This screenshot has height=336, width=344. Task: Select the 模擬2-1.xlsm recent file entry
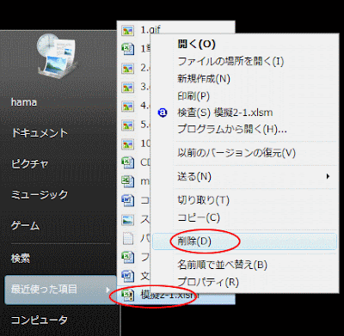point(176,295)
